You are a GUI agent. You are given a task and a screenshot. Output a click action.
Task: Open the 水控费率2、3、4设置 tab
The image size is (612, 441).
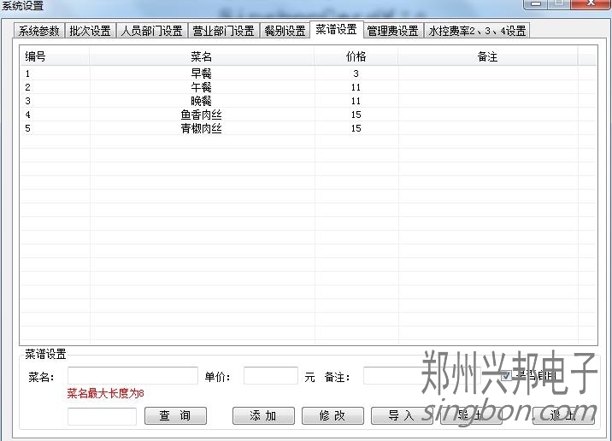[x=477, y=31]
